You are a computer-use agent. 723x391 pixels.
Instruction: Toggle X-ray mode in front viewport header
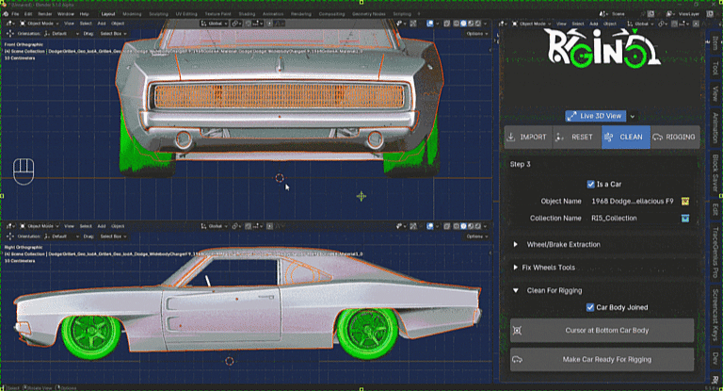pos(447,23)
